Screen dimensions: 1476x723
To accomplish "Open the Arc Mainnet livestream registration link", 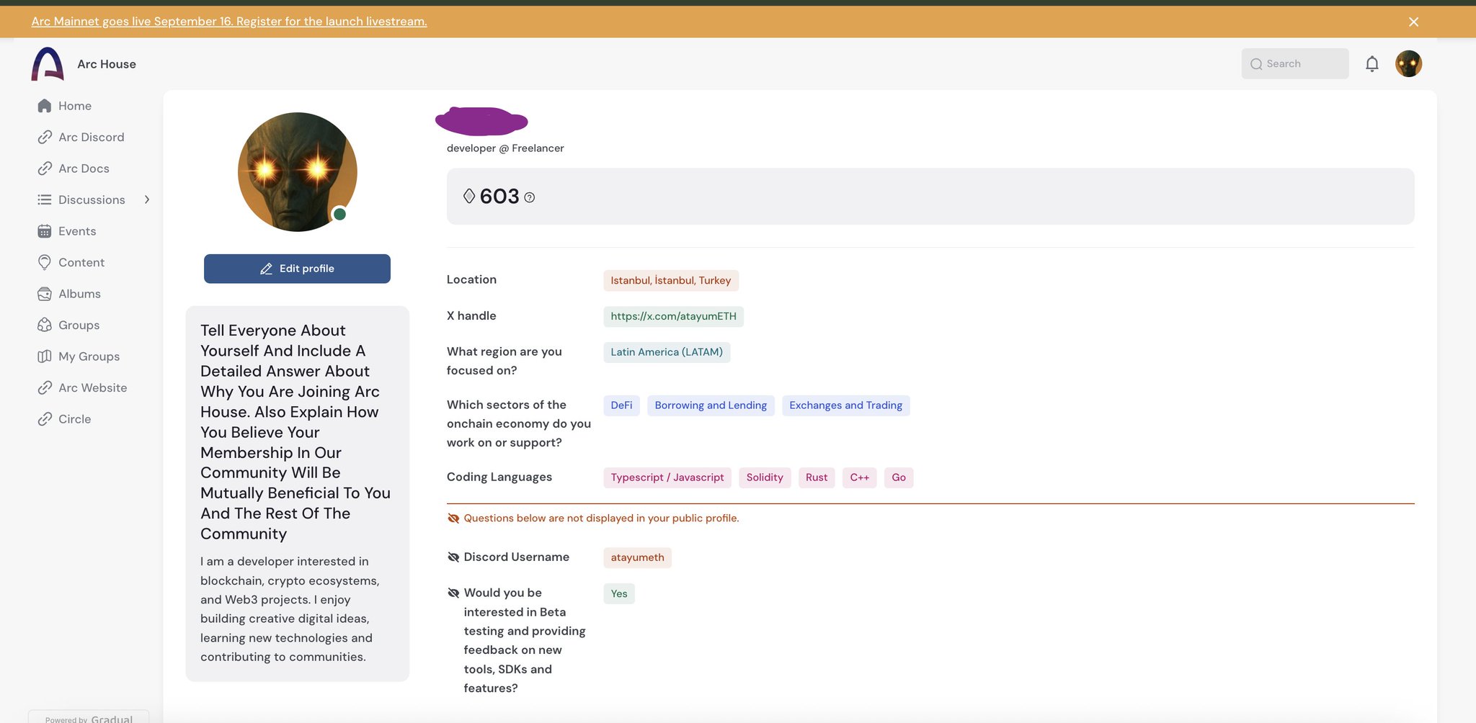I will click(229, 22).
